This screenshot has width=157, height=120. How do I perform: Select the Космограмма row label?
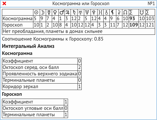[x=17, y=19]
